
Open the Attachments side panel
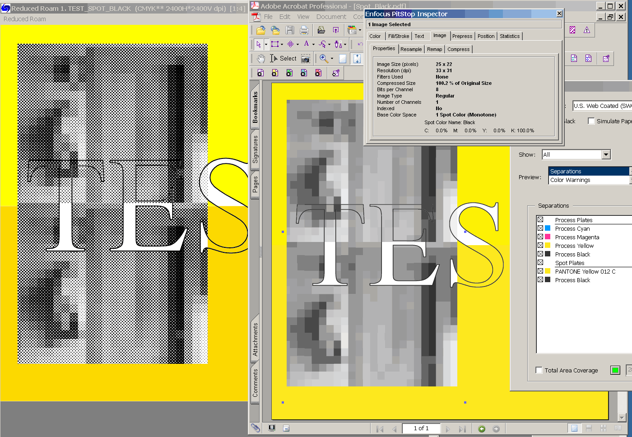pyautogui.click(x=255, y=339)
